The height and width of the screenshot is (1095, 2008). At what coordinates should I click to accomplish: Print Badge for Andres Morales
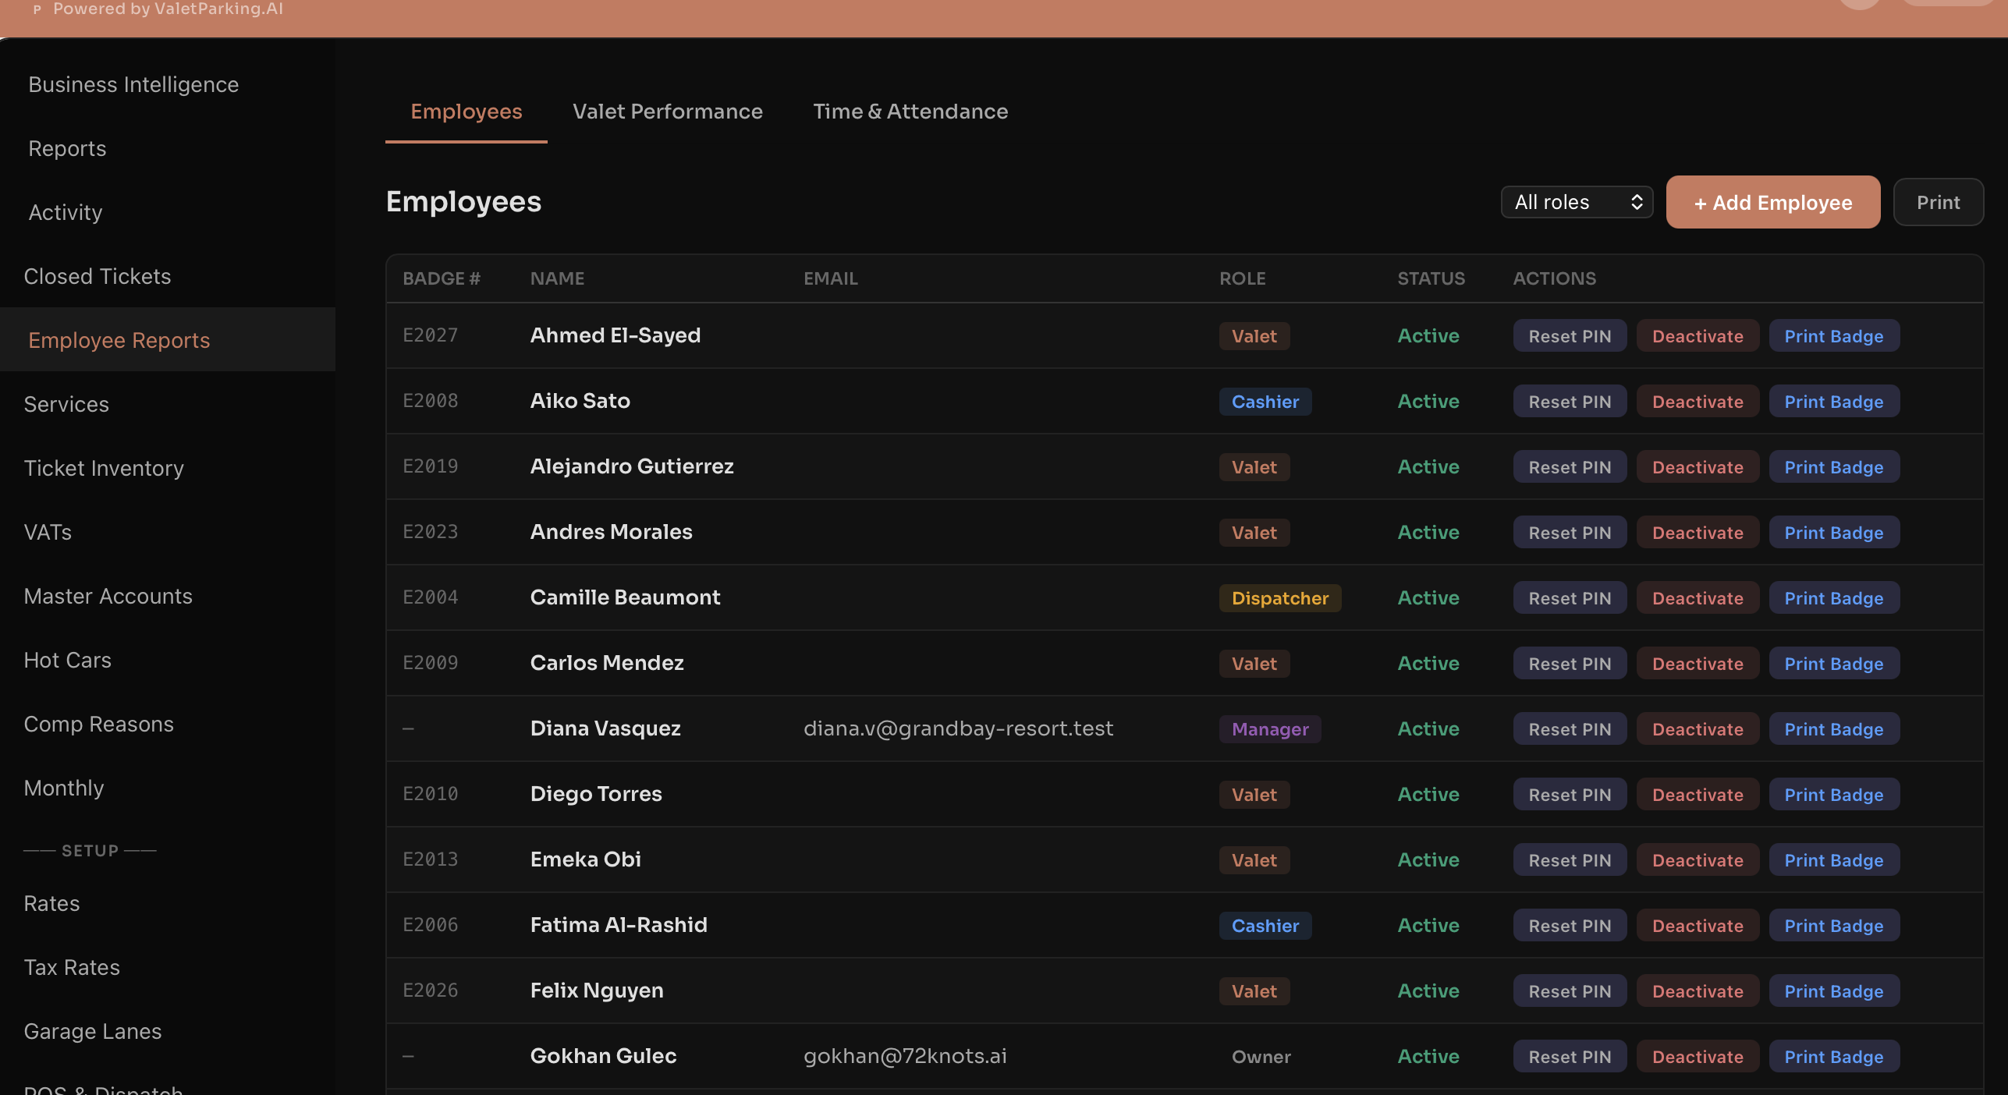click(x=1834, y=532)
